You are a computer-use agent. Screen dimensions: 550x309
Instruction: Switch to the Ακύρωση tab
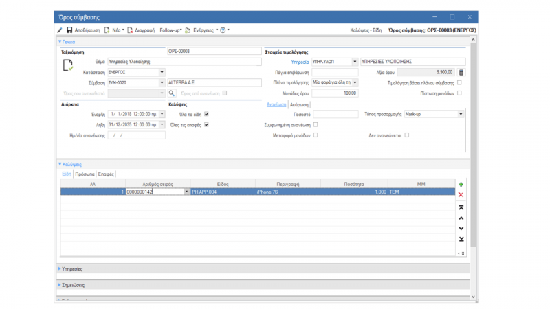tap(299, 105)
